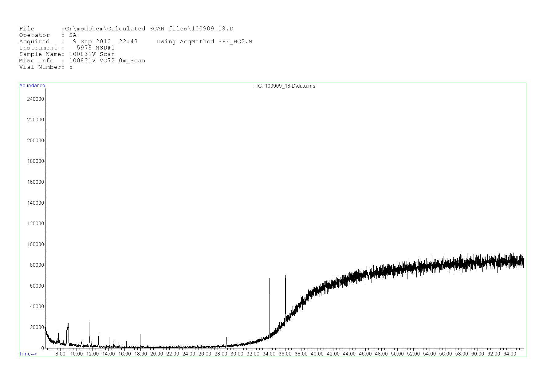
Task: Click the 20000 label on abundance axis
Action: pos(37,327)
